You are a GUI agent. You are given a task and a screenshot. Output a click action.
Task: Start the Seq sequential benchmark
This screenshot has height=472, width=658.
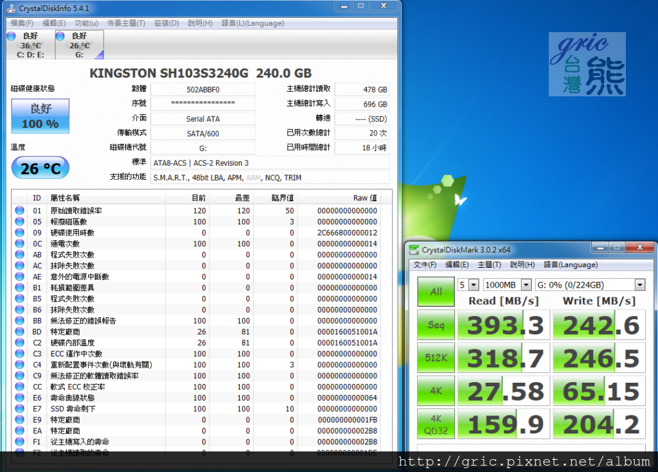click(436, 325)
